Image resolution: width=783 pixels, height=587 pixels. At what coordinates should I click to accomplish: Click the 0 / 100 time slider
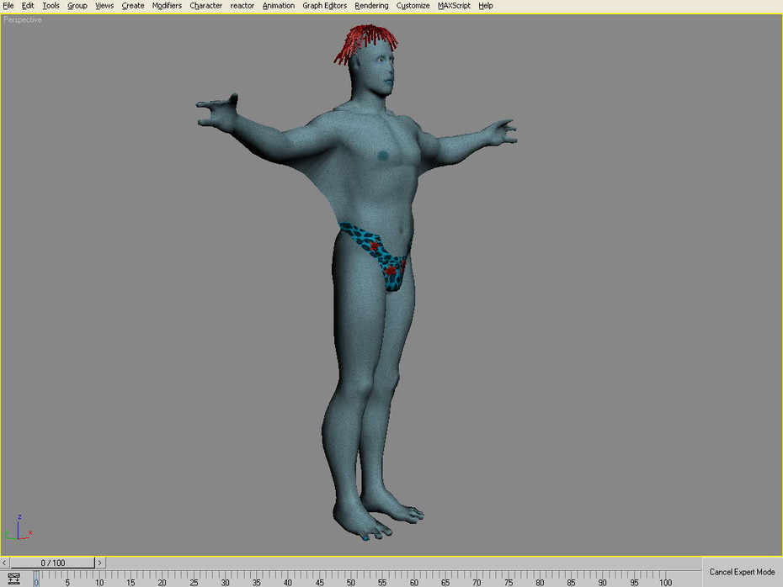tap(52, 563)
